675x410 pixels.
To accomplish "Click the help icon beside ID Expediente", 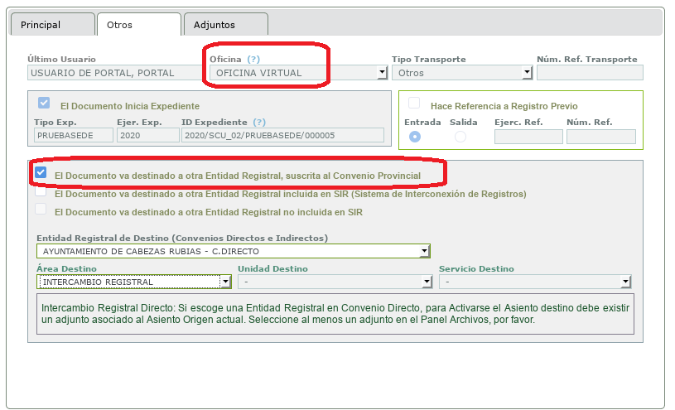I will click(x=259, y=123).
